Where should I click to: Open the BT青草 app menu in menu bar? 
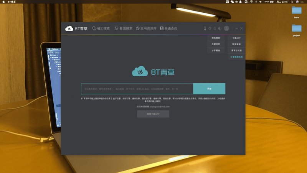(x=12, y=2)
